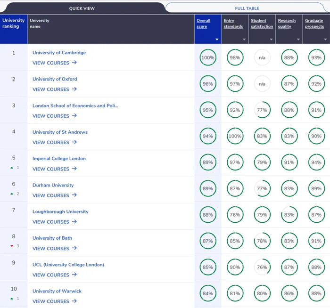The image size is (330, 308).
Task: Click Warwick's 84% overall score circle
Action: (x=208, y=293)
